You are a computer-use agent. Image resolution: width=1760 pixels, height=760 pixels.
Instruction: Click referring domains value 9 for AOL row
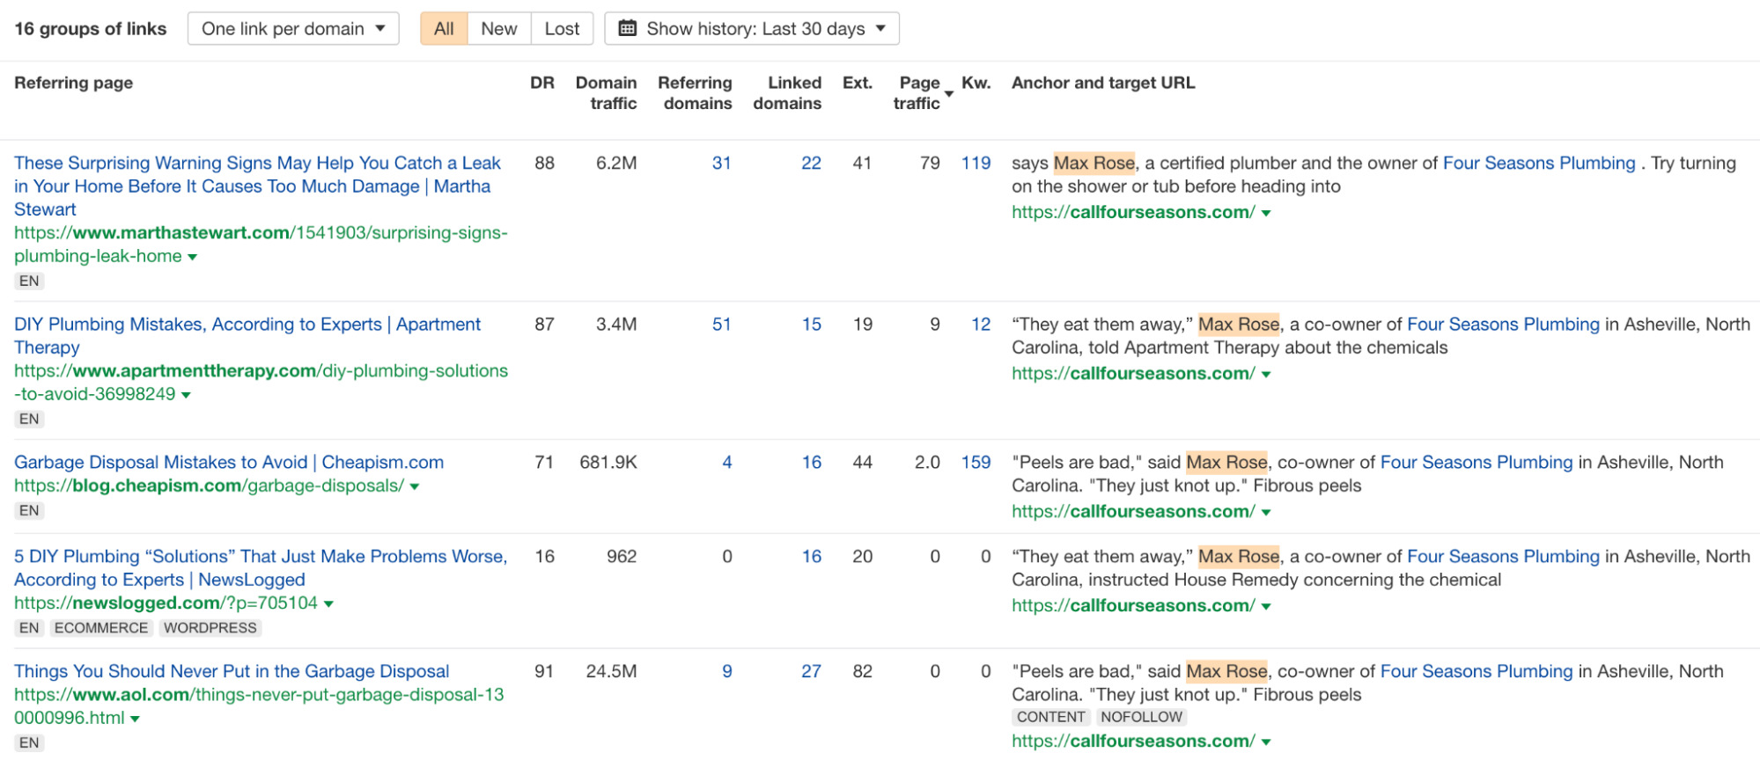(727, 671)
